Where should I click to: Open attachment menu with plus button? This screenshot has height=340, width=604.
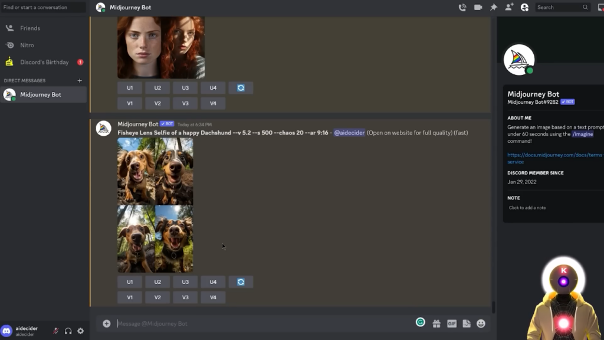click(107, 323)
